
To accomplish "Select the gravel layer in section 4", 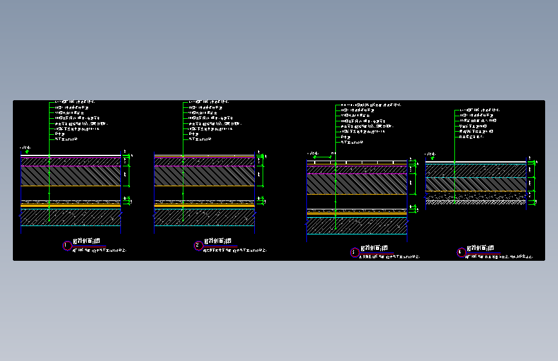I will [476, 196].
